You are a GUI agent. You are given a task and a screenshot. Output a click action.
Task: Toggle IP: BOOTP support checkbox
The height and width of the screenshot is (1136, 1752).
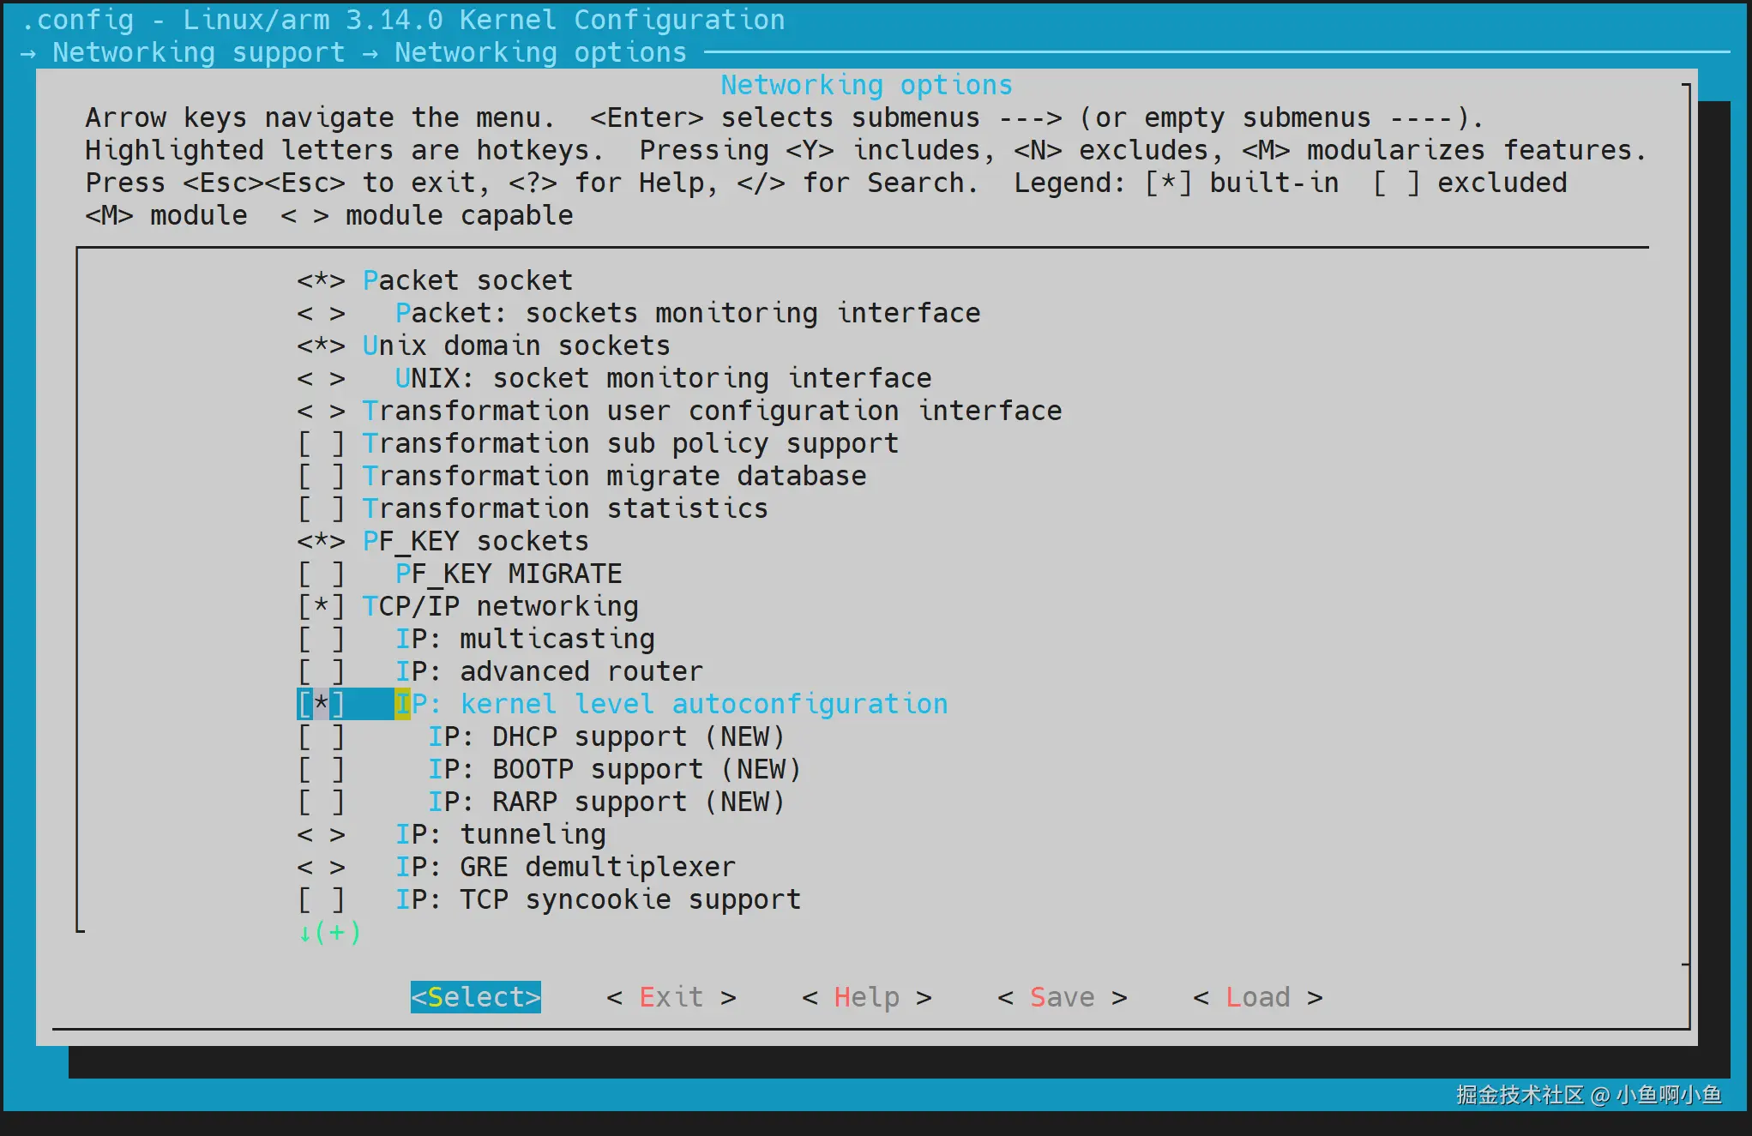click(321, 769)
